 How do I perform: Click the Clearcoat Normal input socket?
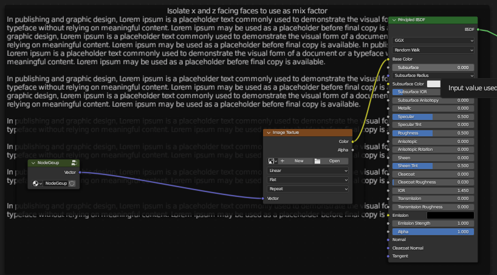click(x=388, y=248)
